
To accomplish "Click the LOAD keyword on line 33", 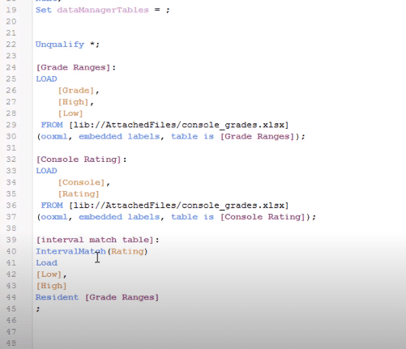I will coord(46,171).
